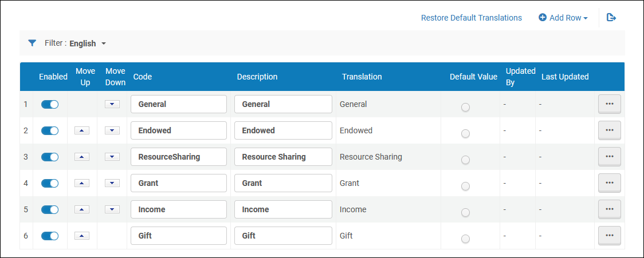Click Restore Default Translations link

pos(471,18)
